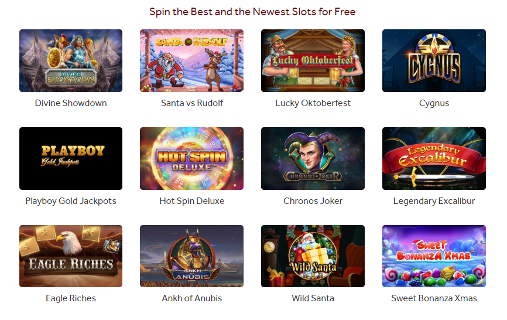Open the Ankh of Anubis thumbnail
The image size is (507, 320).
pyautogui.click(x=192, y=256)
